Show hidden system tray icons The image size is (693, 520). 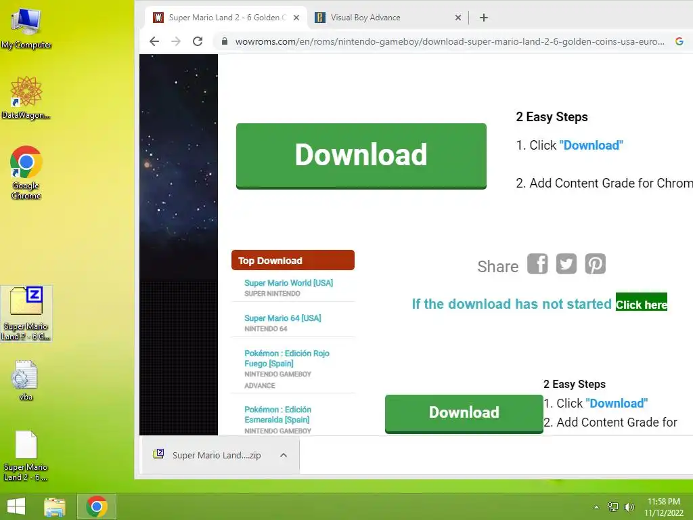pos(597,507)
